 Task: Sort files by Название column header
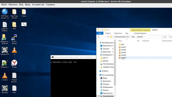coord(146,41)
